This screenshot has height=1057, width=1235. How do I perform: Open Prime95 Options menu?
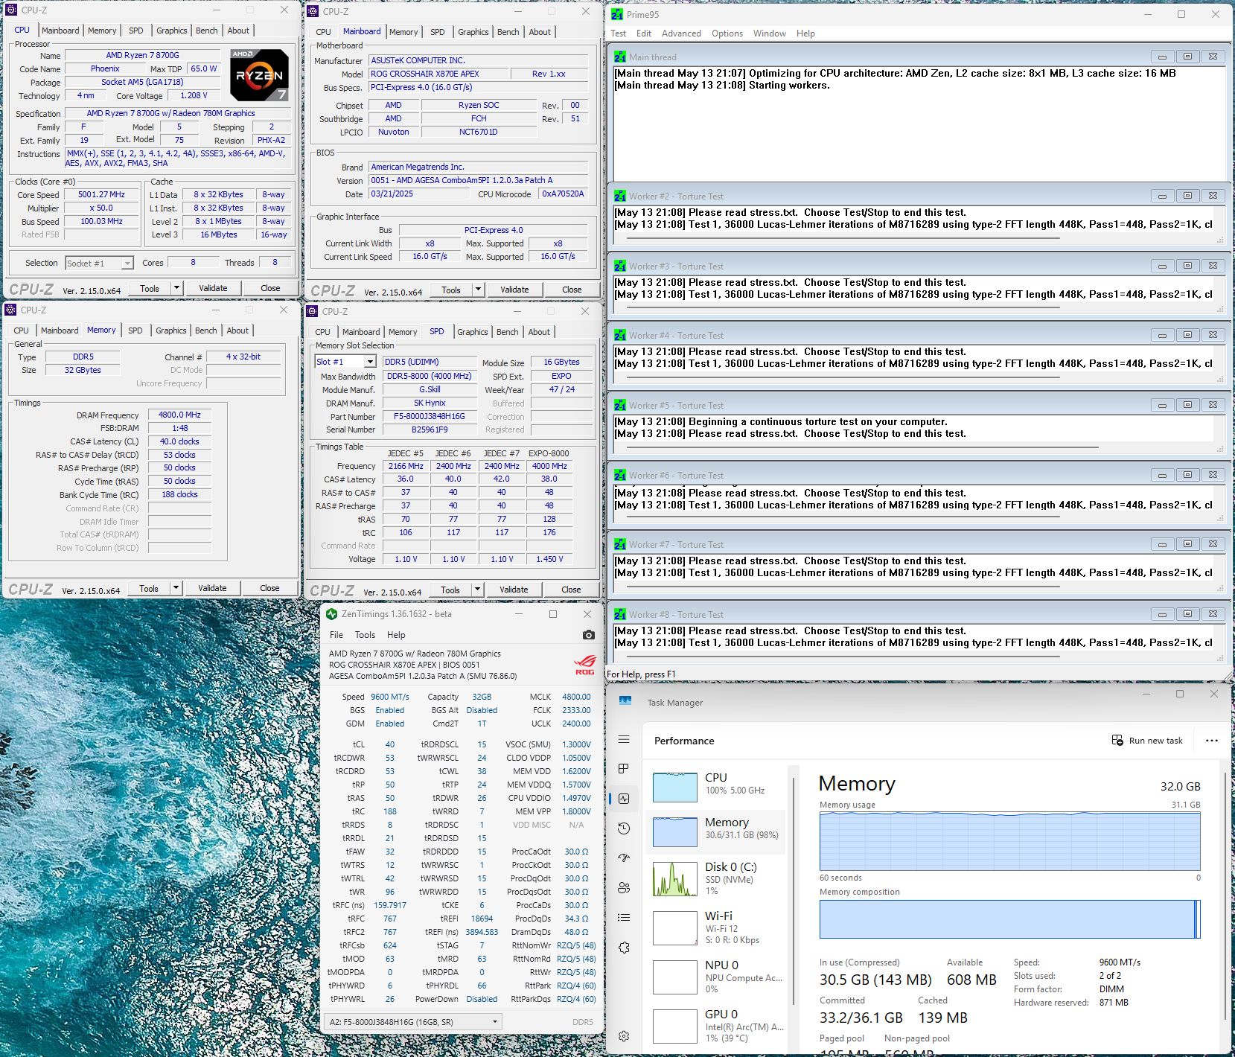(x=727, y=33)
